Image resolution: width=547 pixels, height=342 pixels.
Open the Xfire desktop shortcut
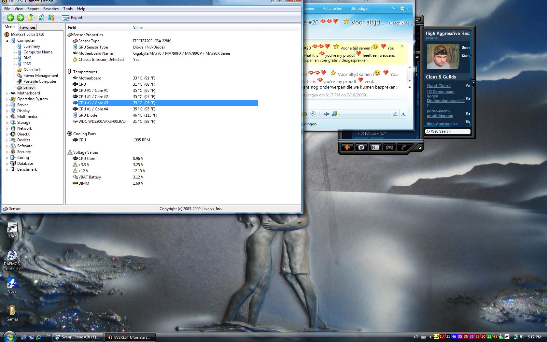click(x=12, y=230)
